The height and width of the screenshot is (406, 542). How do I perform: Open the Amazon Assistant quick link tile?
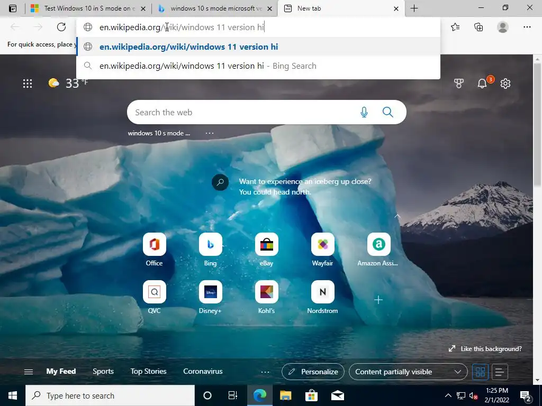(x=378, y=250)
